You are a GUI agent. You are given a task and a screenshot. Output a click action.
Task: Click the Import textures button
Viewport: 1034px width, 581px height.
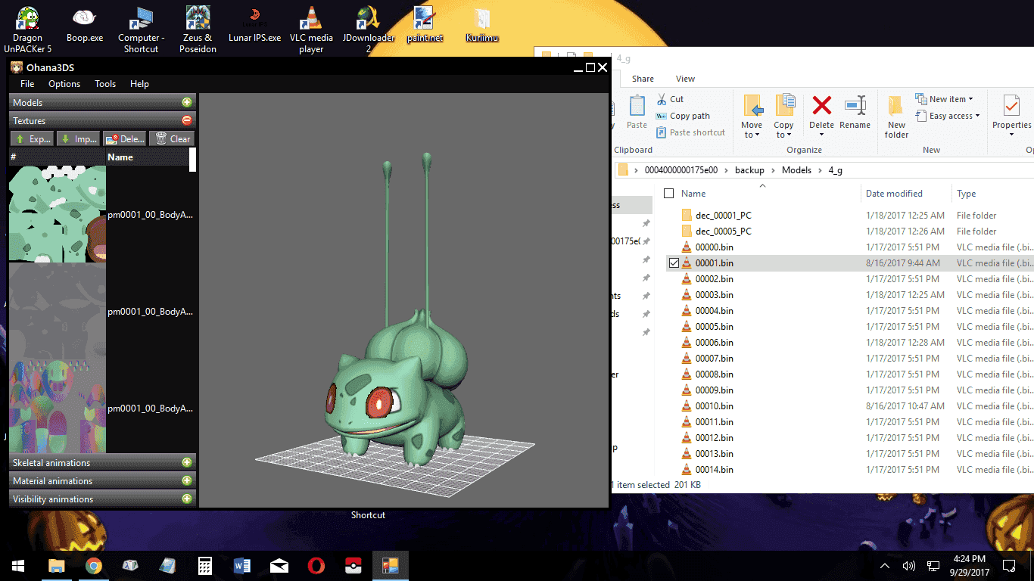click(78, 139)
